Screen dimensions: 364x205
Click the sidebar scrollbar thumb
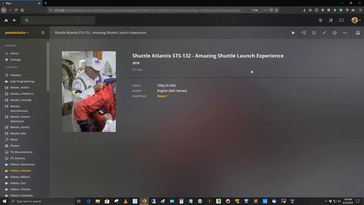tap(48, 67)
